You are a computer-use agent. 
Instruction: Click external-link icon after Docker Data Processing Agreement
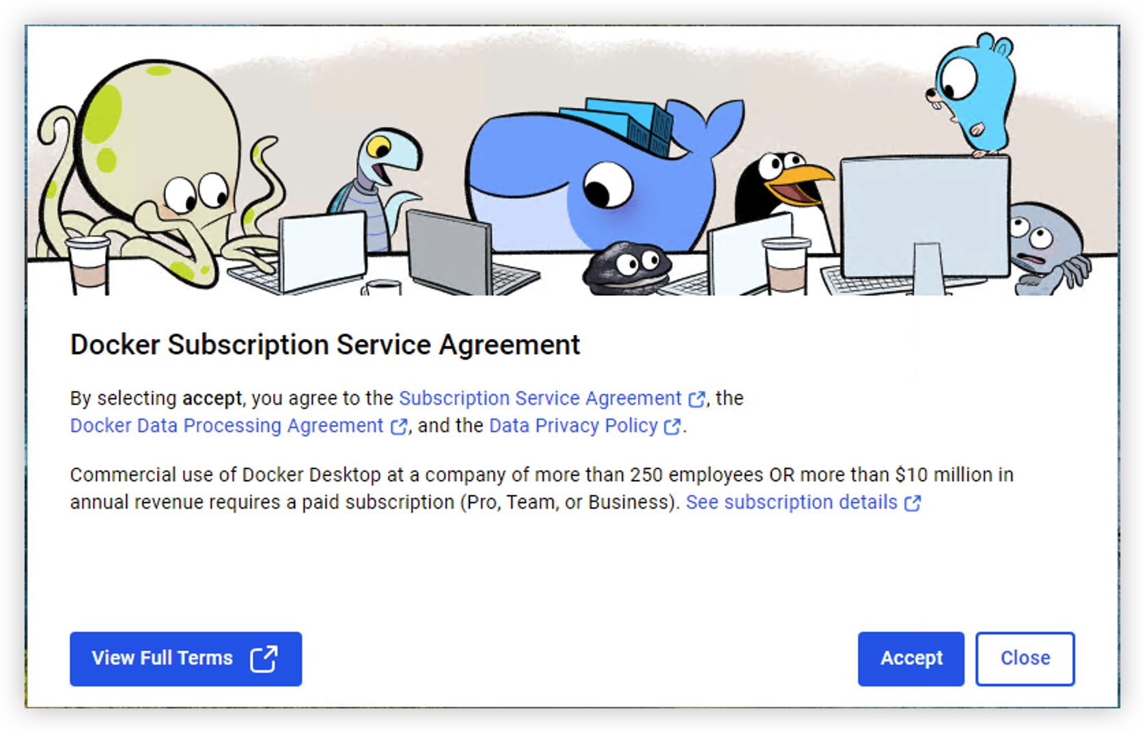[399, 427]
